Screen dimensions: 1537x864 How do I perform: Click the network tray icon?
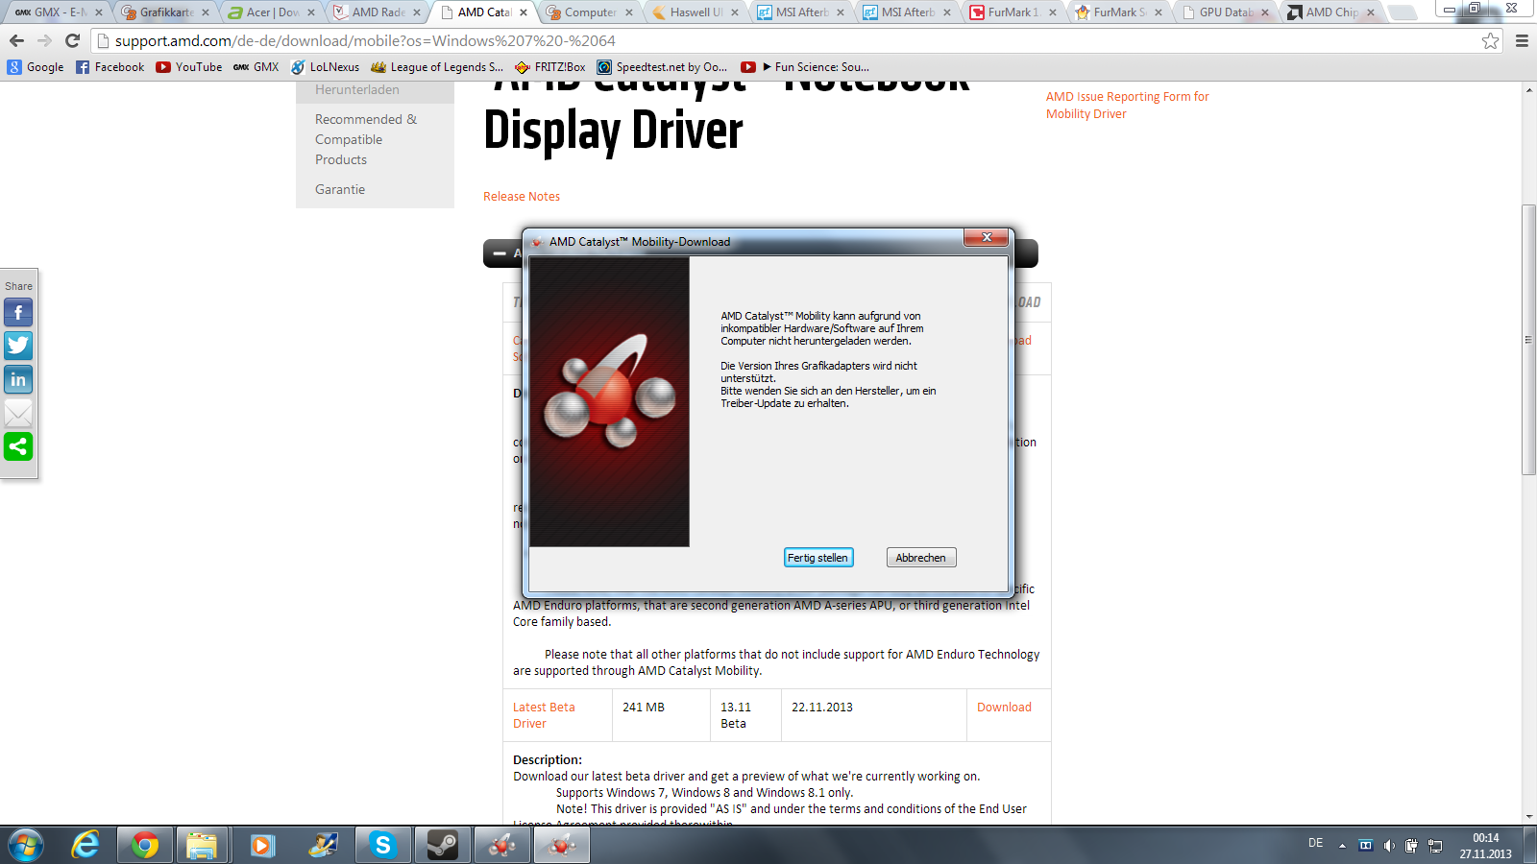[x=1435, y=846]
